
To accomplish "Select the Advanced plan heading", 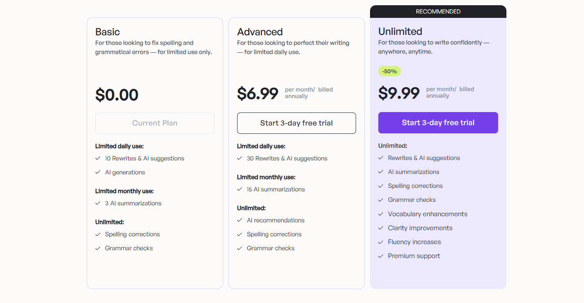I will (x=260, y=32).
